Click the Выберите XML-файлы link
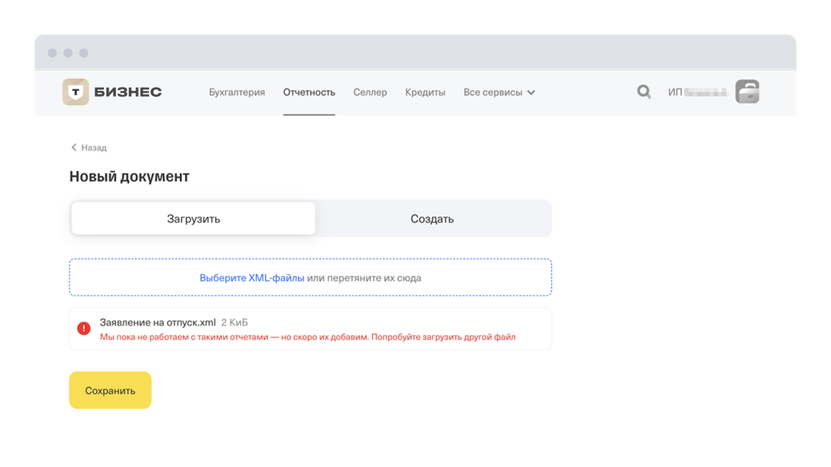The image size is (831, 467). 251,278
